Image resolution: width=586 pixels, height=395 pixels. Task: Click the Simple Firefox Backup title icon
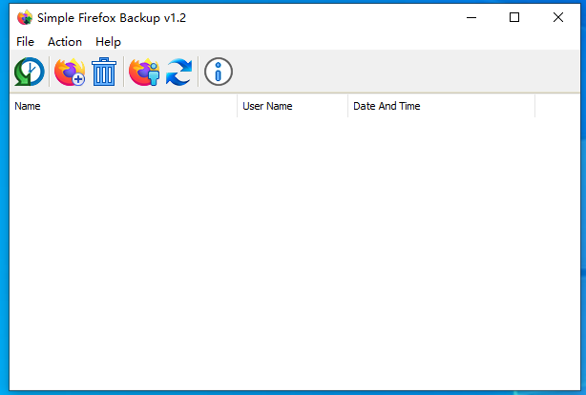tap(25, 17)
